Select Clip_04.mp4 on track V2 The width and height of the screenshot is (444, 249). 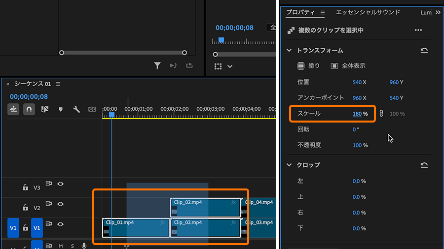coord(259,208)
